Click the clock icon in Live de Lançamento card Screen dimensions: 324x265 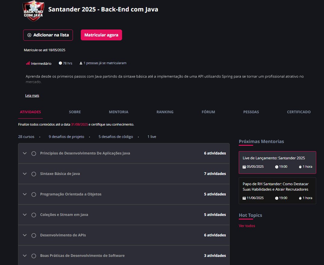click(277, 167)
